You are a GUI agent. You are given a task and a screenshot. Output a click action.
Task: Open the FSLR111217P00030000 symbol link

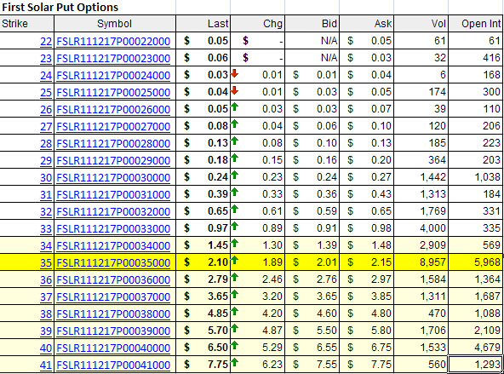point(113,178)
